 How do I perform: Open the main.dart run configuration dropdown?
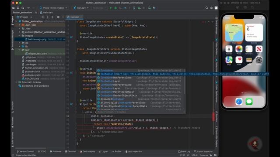81,8
